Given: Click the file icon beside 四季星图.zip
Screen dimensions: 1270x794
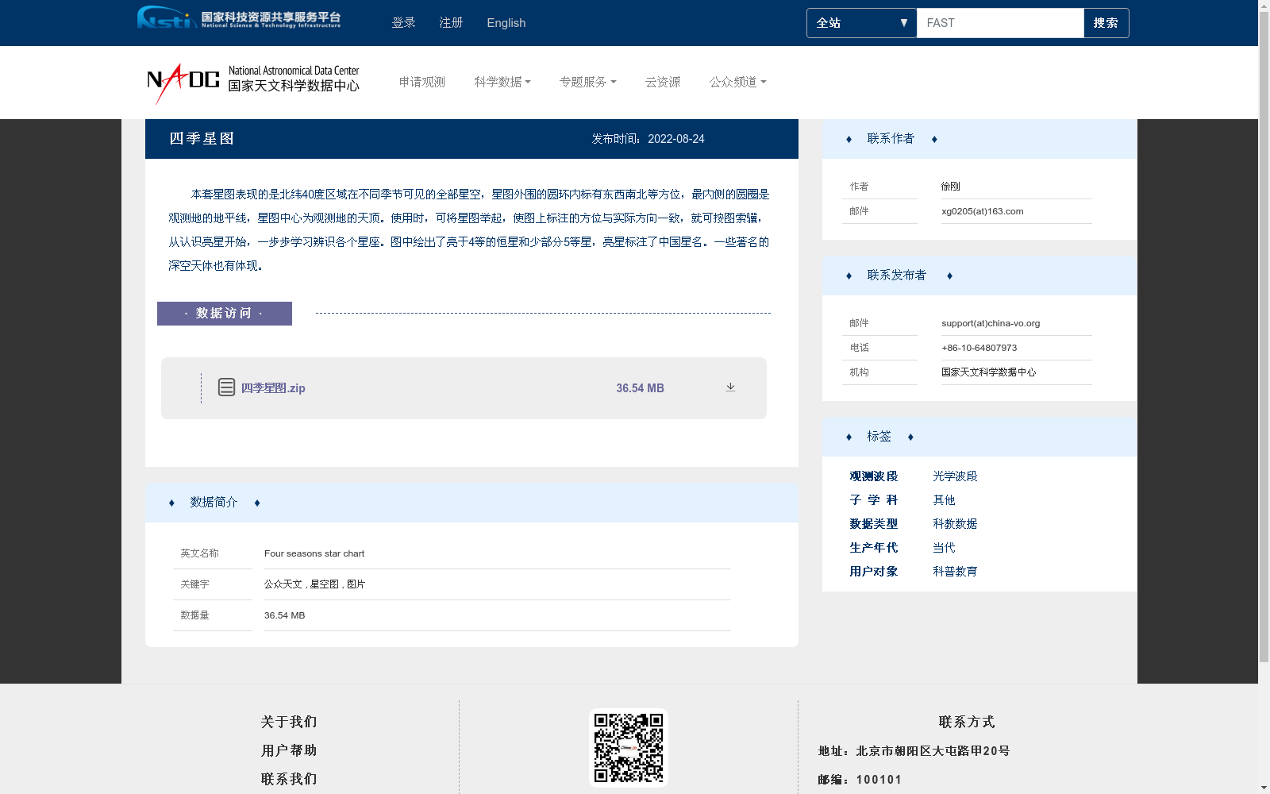Looking at the screenshot, I should (x=226, y=387).
